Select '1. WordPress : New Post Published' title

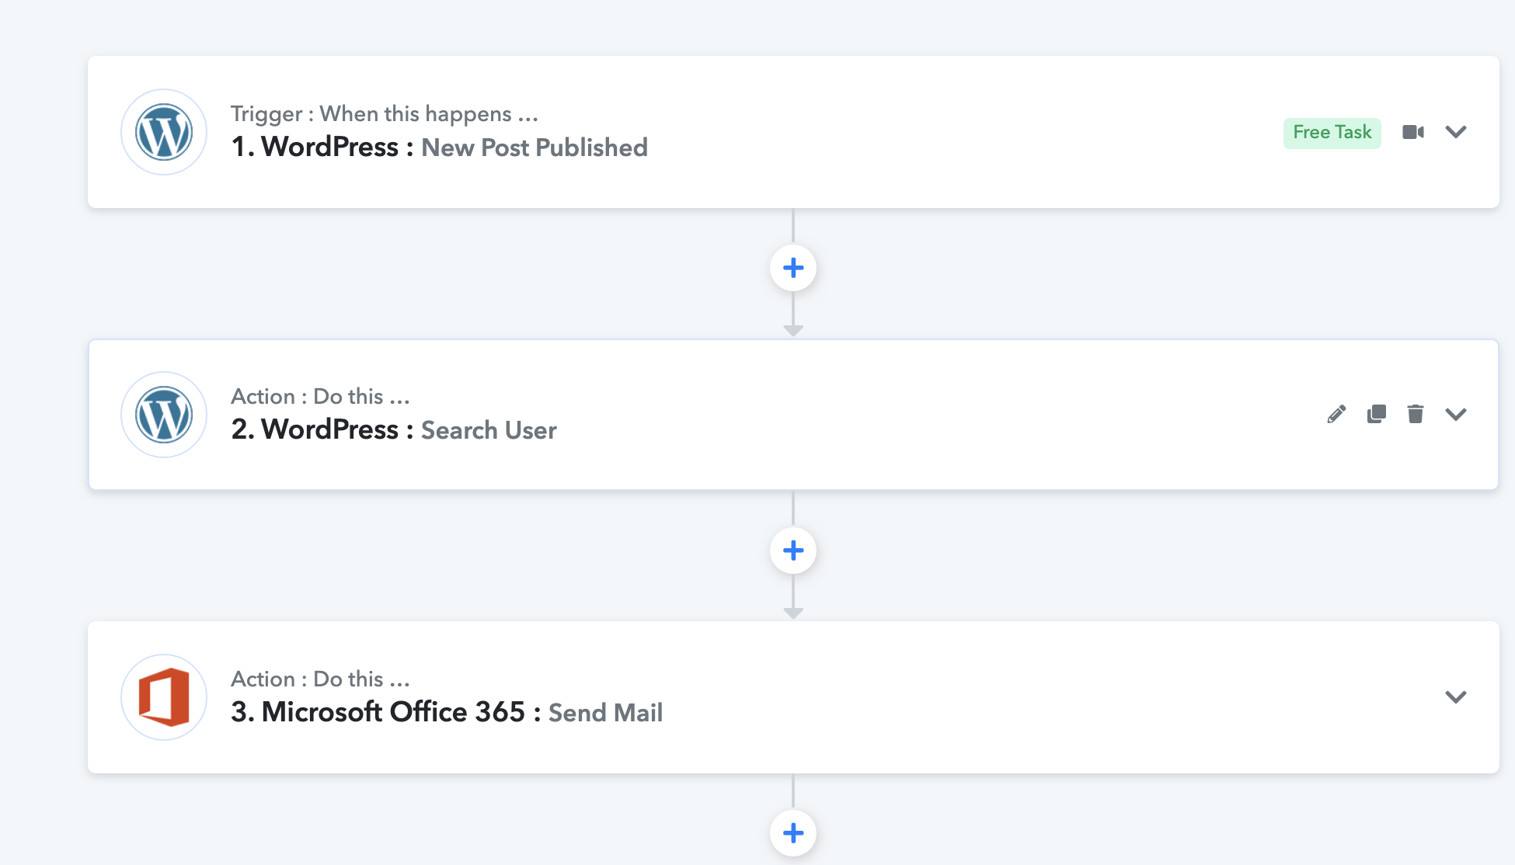440,148
